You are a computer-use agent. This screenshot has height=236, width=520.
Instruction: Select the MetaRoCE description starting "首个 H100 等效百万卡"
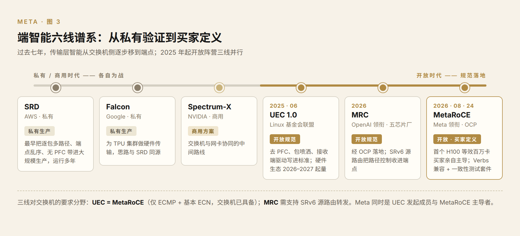tap(462, 160)
